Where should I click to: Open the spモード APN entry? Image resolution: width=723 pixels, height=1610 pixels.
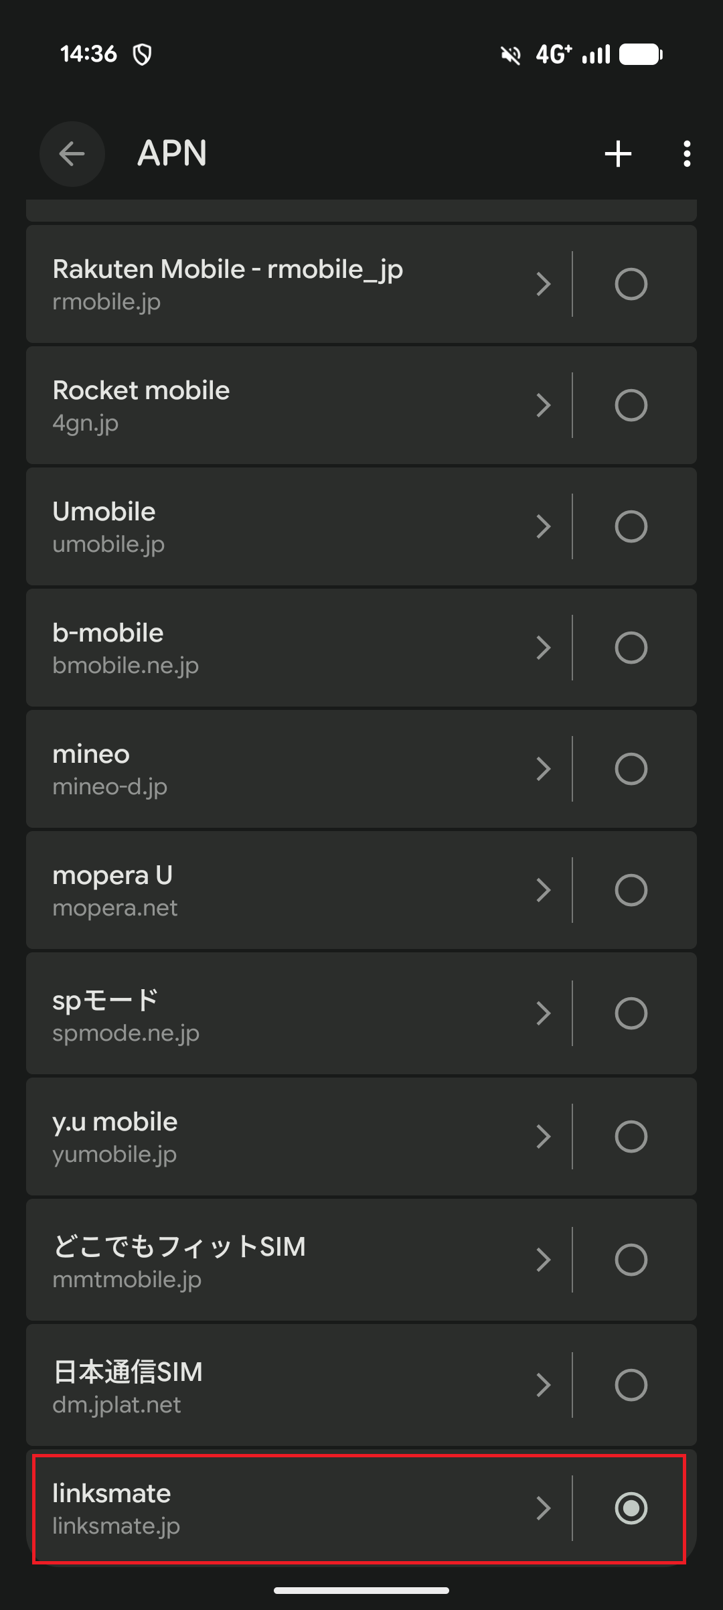pos(268,1013)
